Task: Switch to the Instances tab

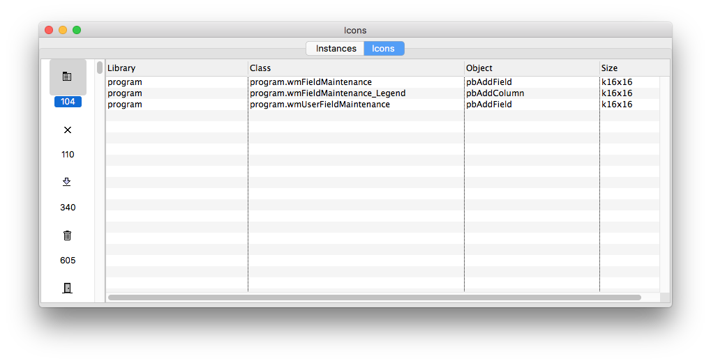Action: click(336, 49)
